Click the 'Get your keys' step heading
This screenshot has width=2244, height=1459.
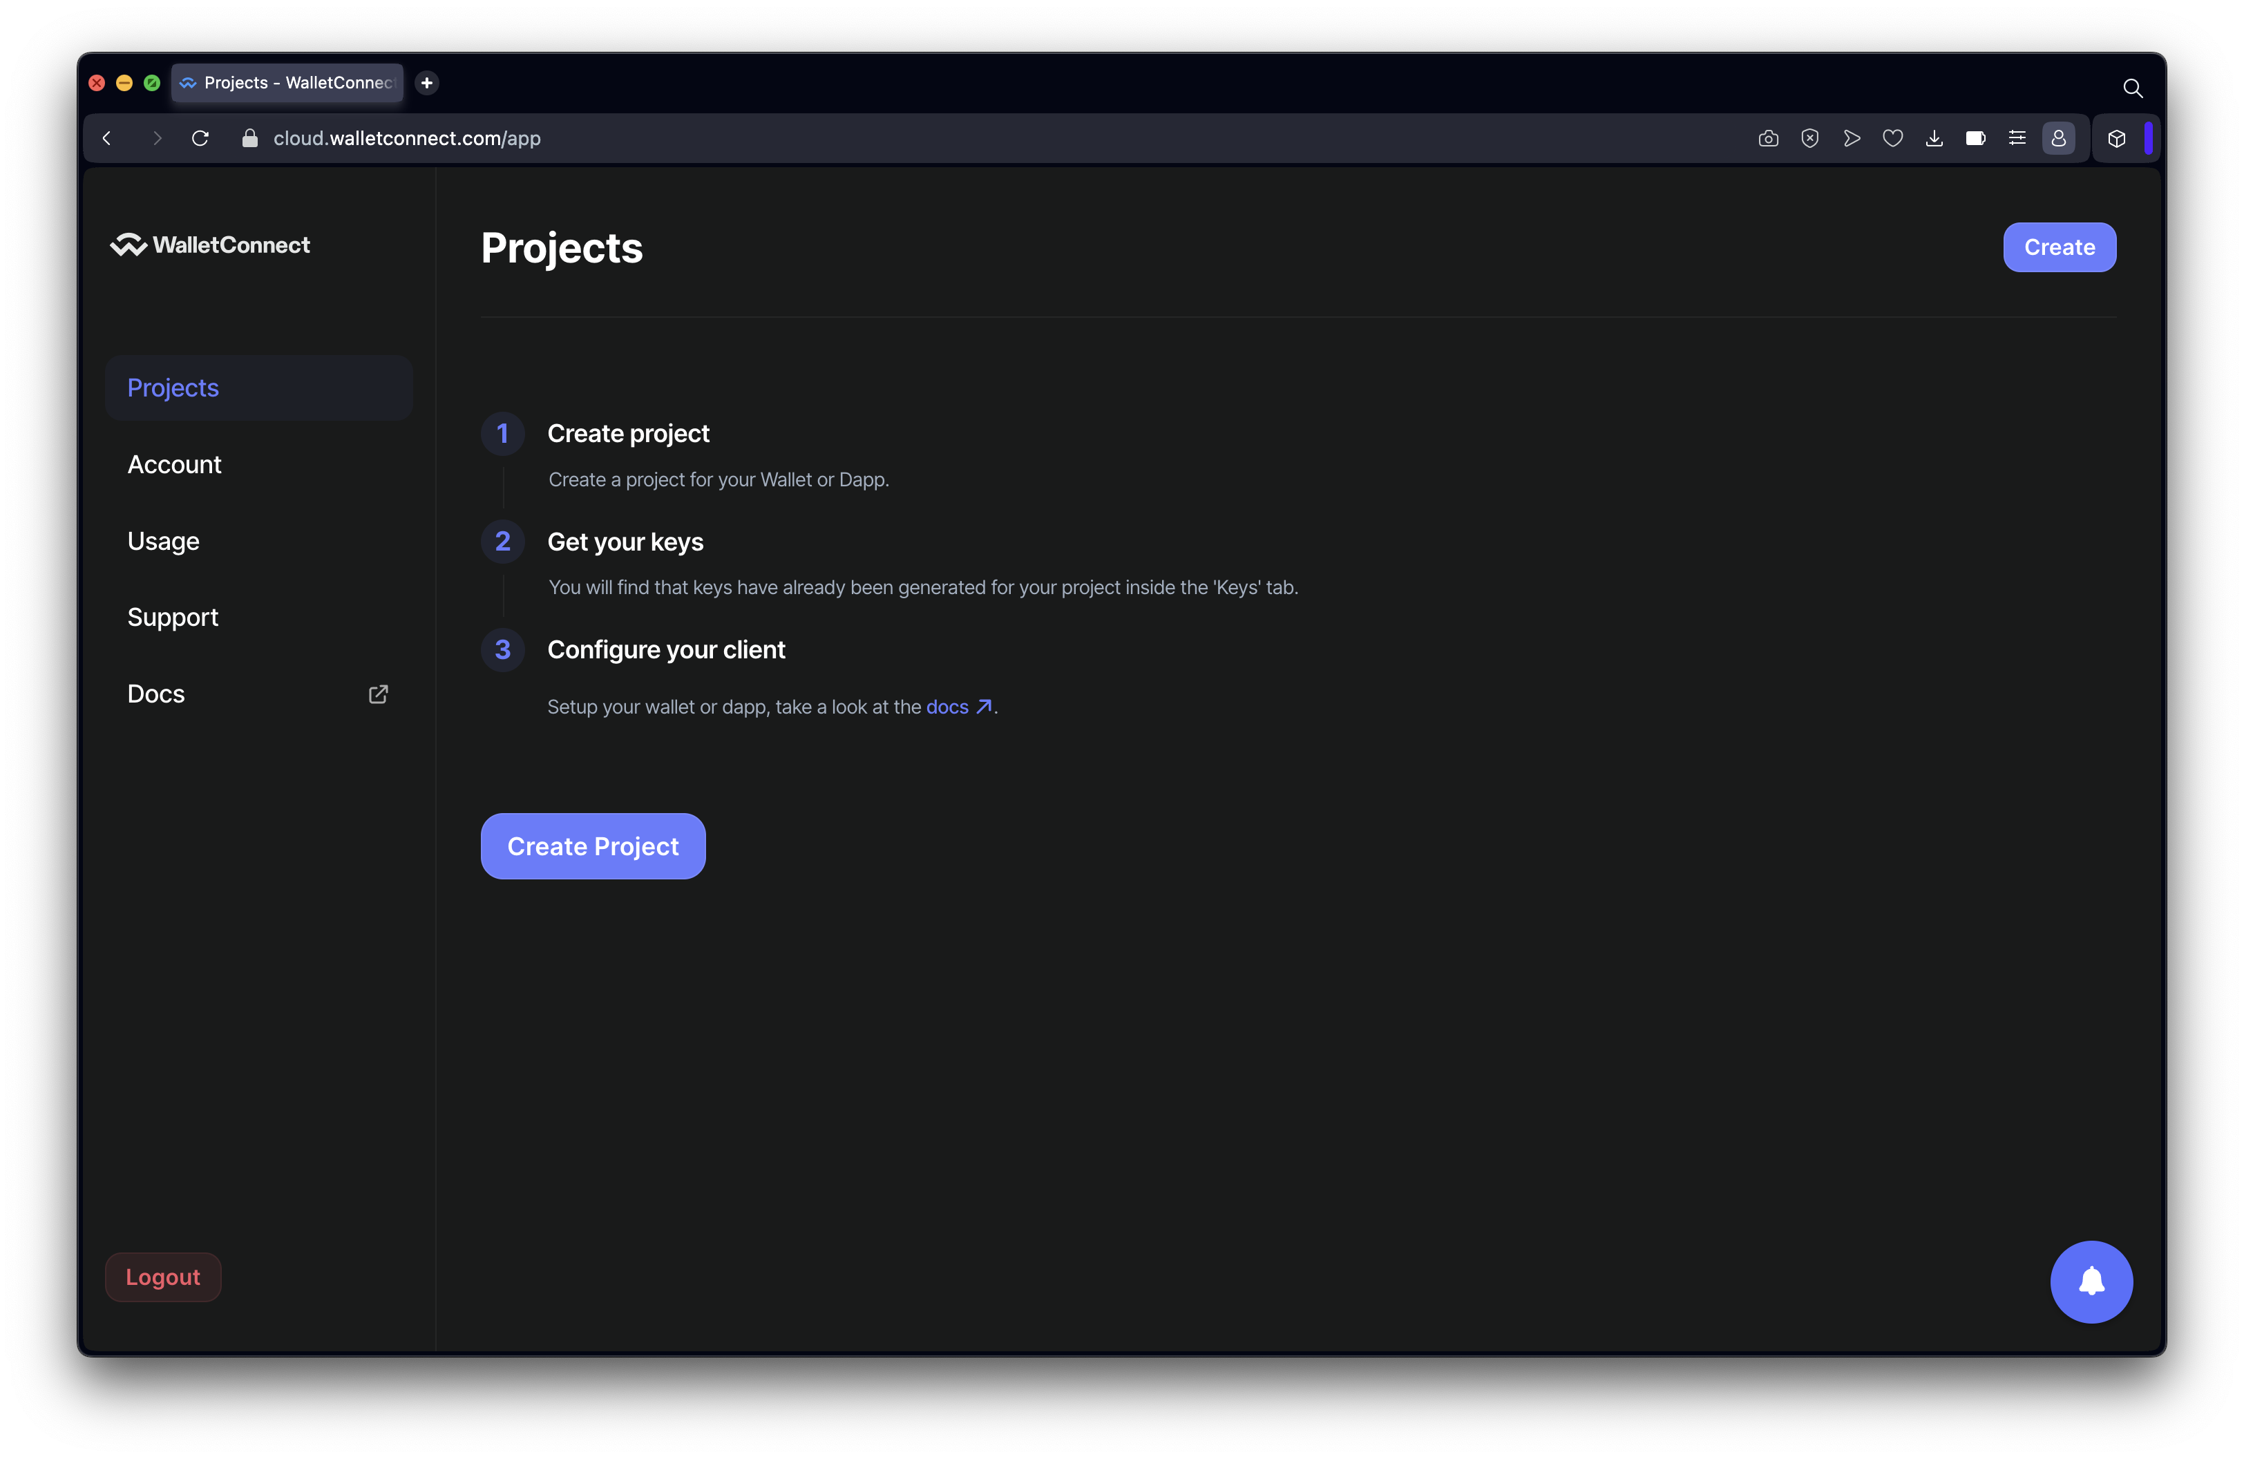click(x=625, y=542)
